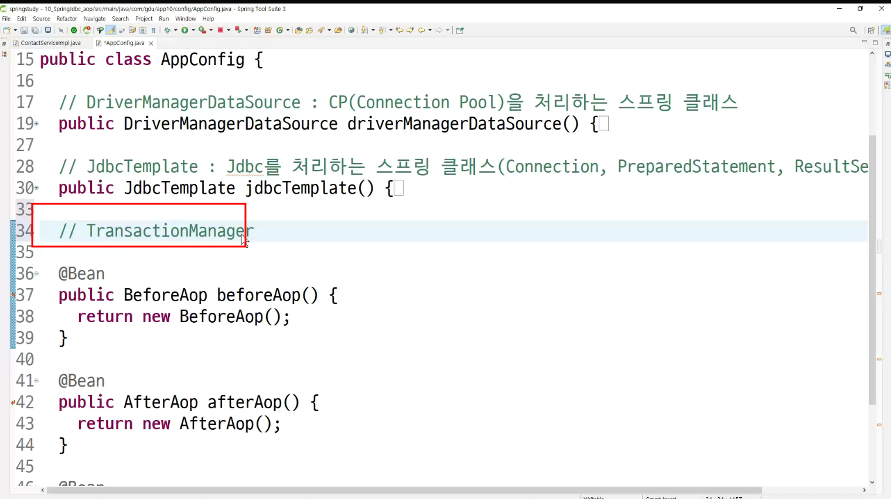Click the green Run button
This screenshot has width=891, height=499.
[x=185, y=30]
